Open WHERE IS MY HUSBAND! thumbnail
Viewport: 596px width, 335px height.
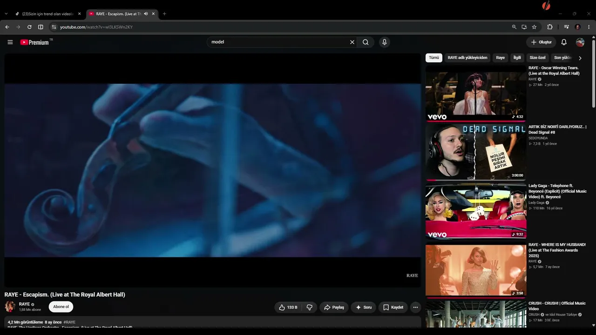(x=476, y=270)
